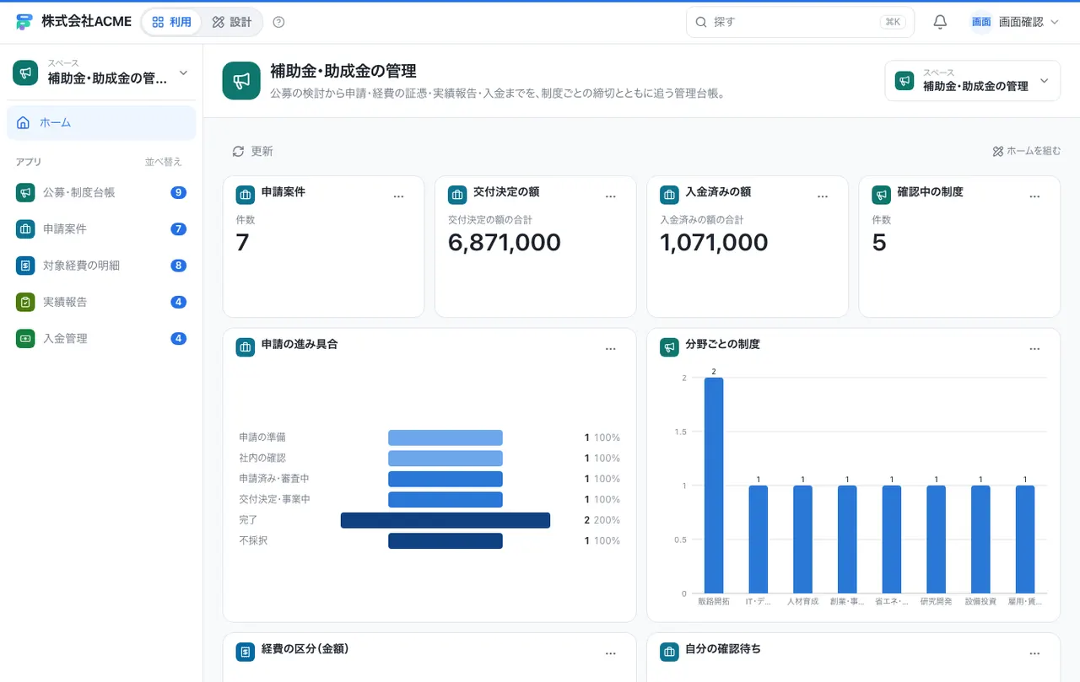Image resolution: width=1080 pixels, height=682 pixels.
Task: Click 並べ替え in the sidebar
Action: [164, 162]
